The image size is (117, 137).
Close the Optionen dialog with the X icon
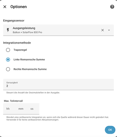[x=5, y=7]
